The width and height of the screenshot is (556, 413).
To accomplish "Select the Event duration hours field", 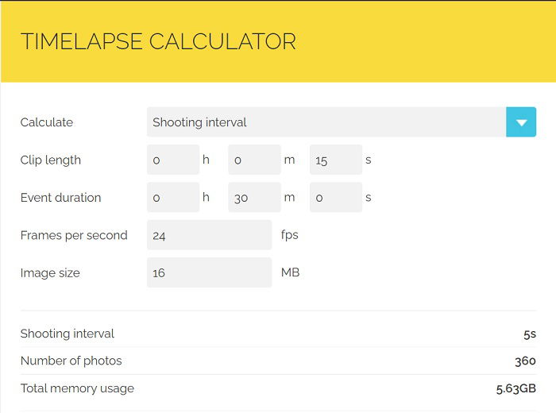I will coord(173,197).
